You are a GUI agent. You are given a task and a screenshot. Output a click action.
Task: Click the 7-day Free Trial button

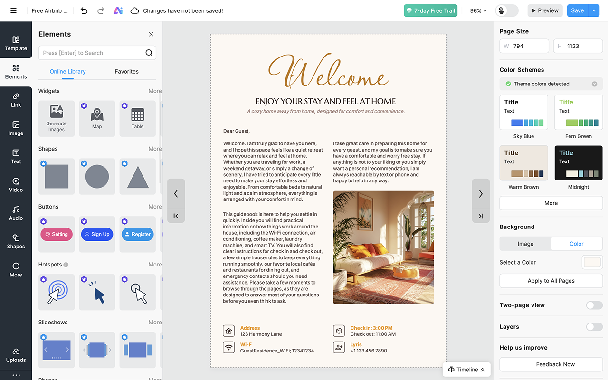pyautogui.click(x=431, y=10)
